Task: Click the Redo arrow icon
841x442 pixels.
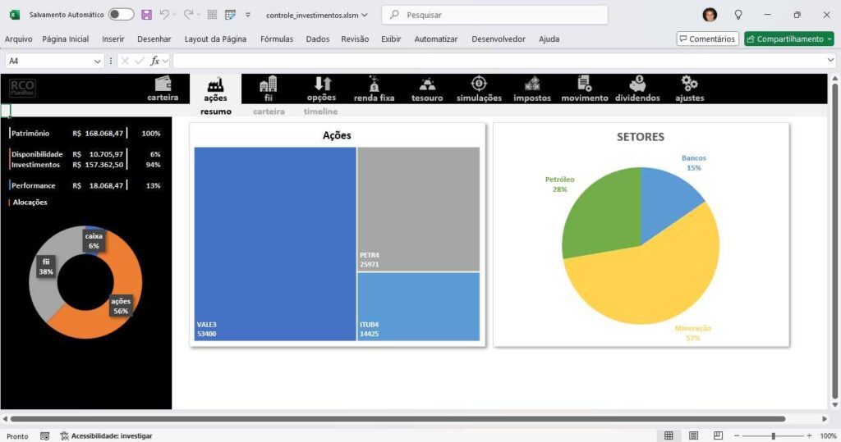Action: pyautogui.click(x=188, y=15)
